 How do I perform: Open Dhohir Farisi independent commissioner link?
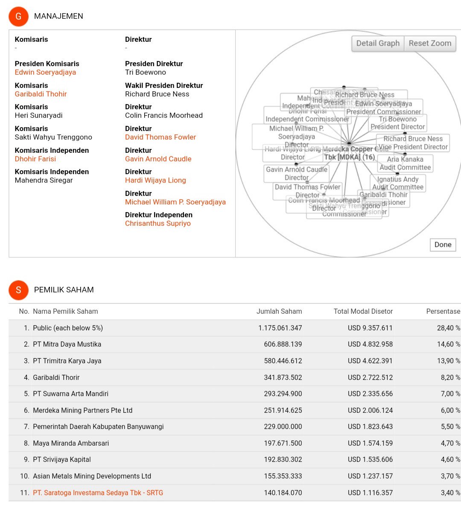(x=35, y=159)
